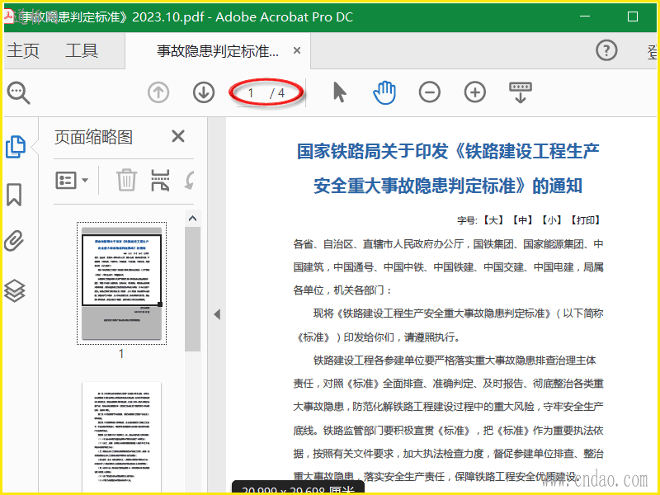The height and width of the screenshot is (495, 660).
Task: Select the page 1 thumbnail
Action: (121, 283)
